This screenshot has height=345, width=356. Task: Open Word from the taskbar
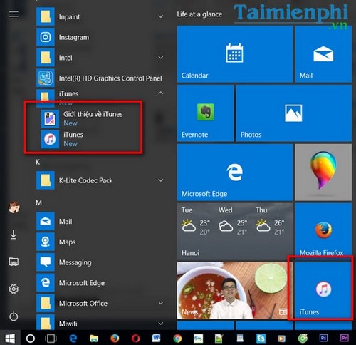157,338
